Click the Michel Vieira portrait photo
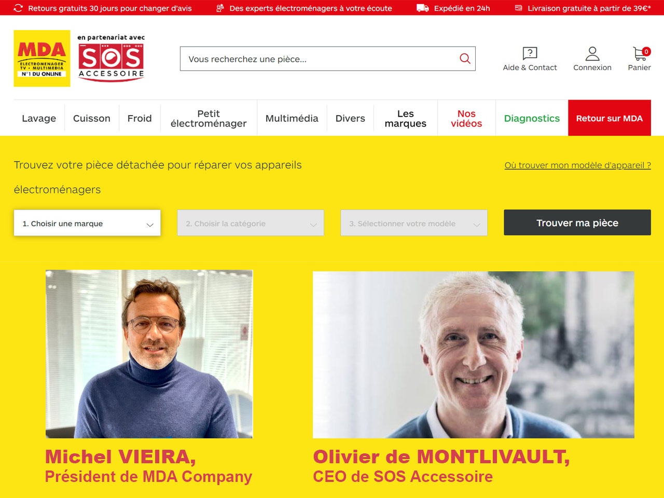This screenshot has height=498, width=664. coord(149,354)
